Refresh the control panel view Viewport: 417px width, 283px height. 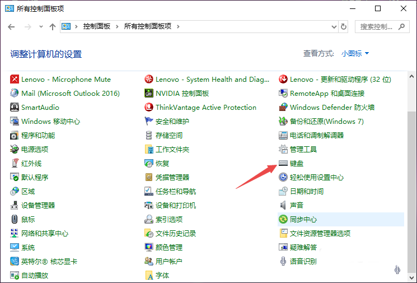coord(344,27)
